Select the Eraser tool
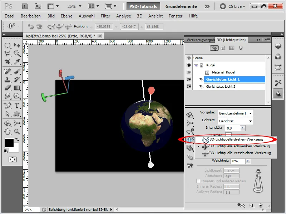 point(7,88)
